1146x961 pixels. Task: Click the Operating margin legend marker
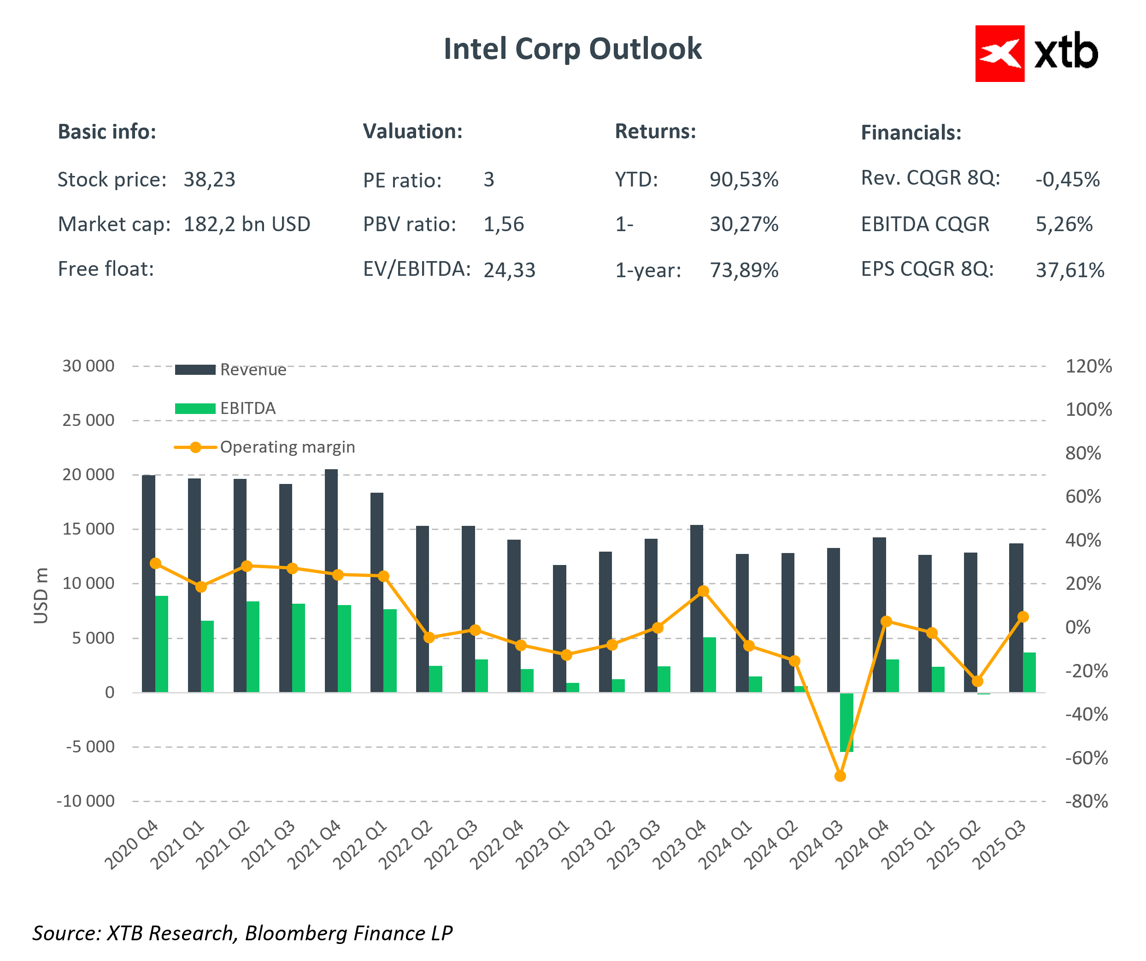pyautogui.click(x=195, y=447)
